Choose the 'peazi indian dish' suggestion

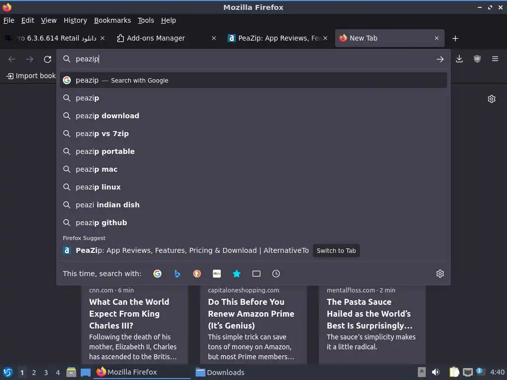pyautogui.click(x=253, y=204)
